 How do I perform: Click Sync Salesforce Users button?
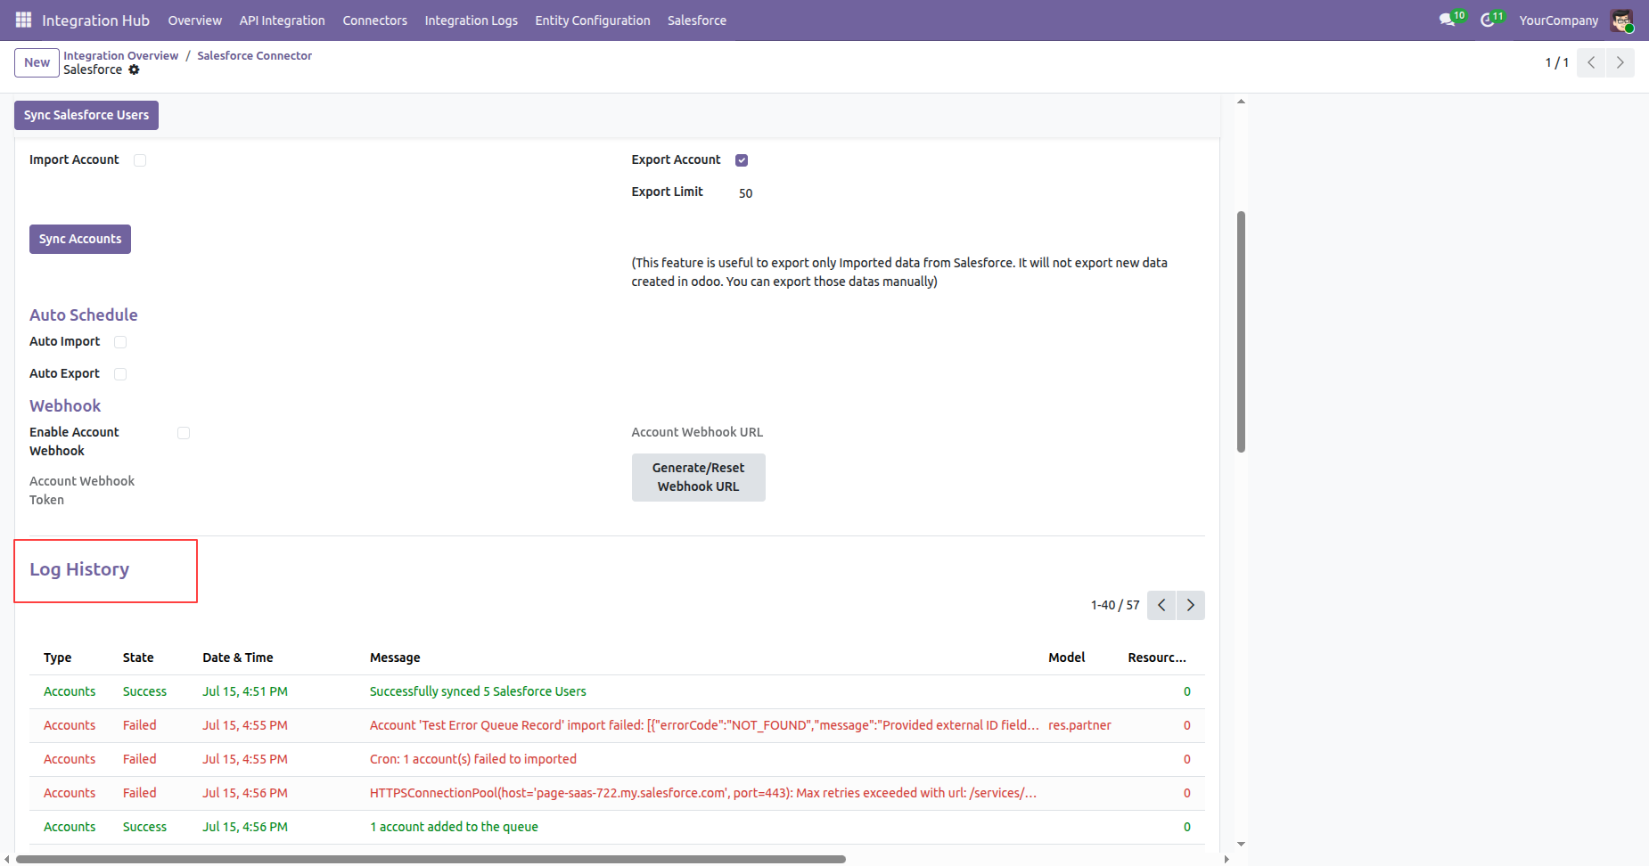[x=86, y=115]
